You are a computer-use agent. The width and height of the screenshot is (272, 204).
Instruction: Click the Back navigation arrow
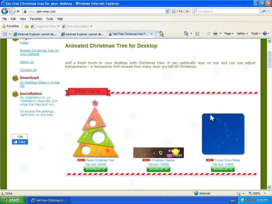pyautogui.click(x=5, y=11)
